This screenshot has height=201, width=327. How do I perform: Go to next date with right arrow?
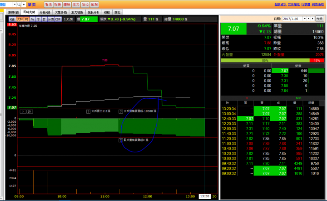click(x=312, y=19)
